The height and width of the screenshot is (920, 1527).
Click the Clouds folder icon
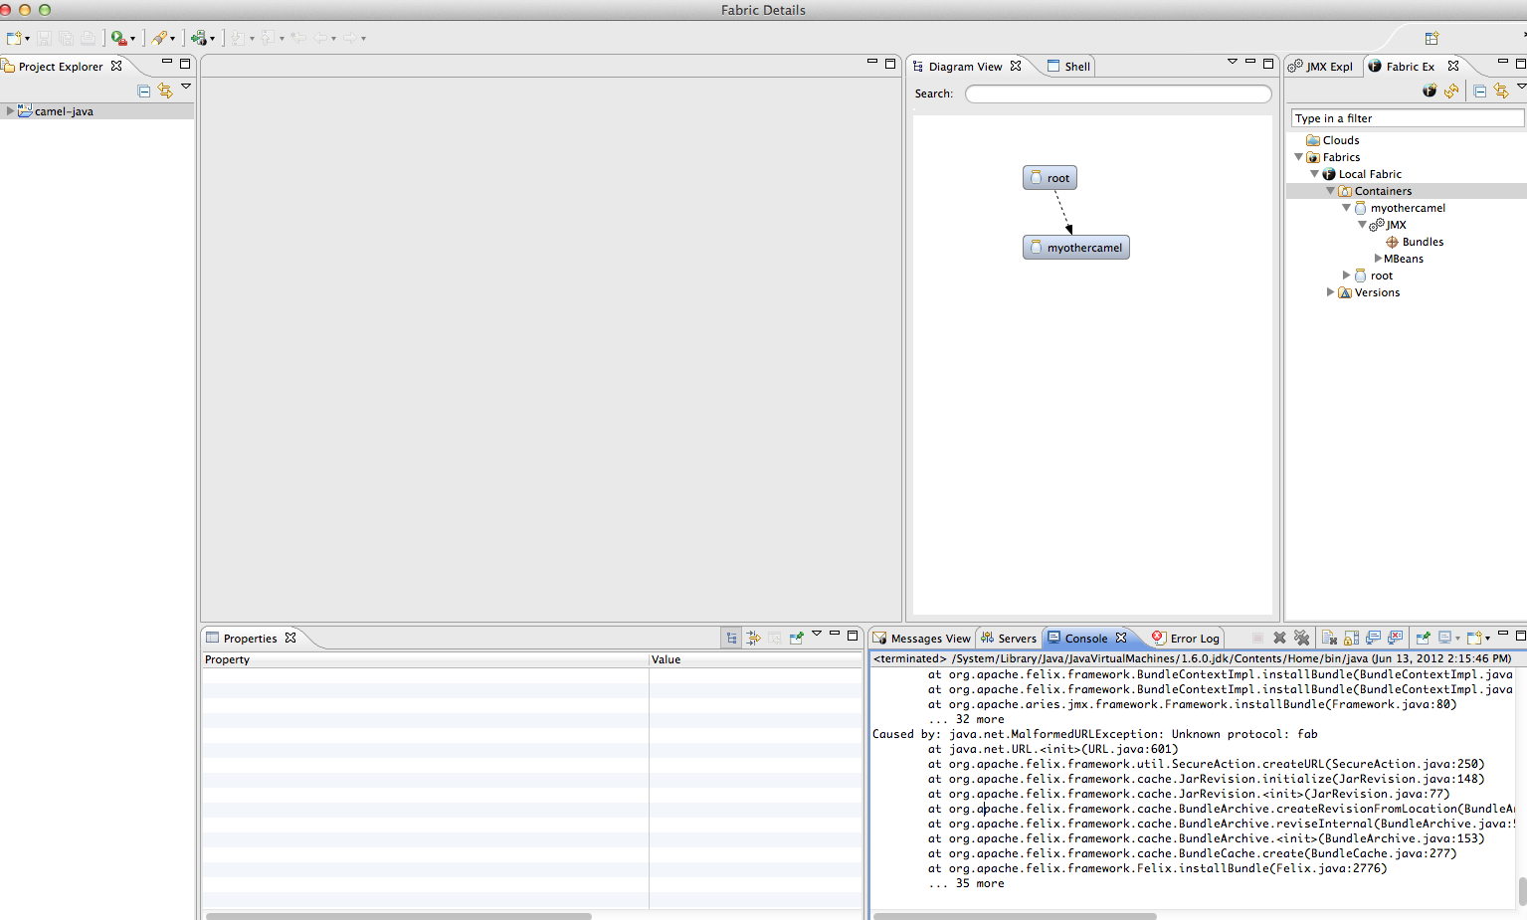[1313, 140]
